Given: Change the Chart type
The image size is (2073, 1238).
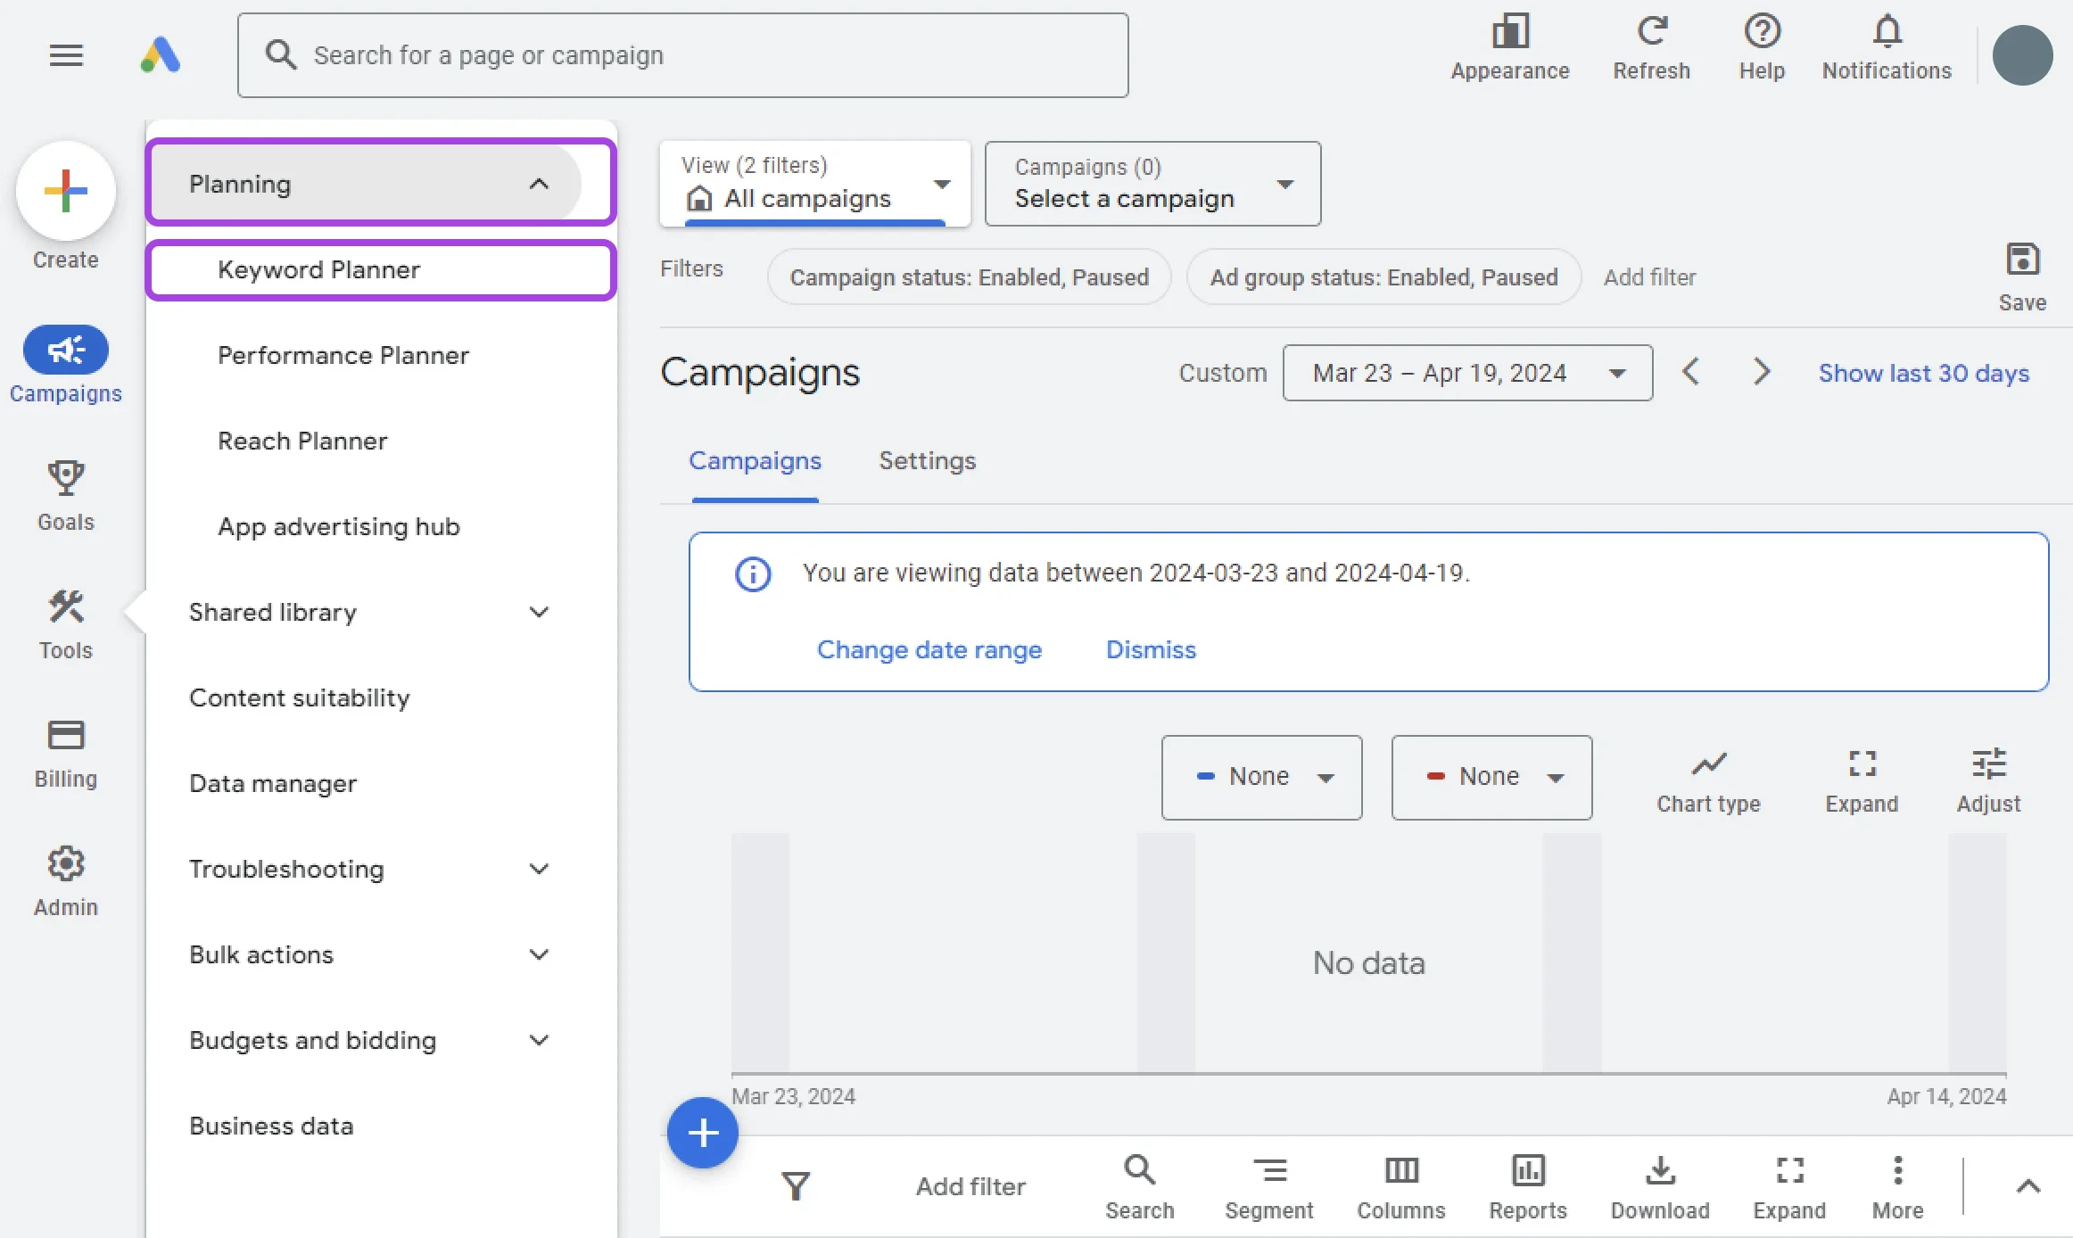Looking at the screenshot, I should point(1708,781).
